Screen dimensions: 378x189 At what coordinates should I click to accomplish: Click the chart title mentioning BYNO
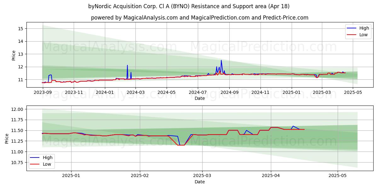[x=189, y=6]
